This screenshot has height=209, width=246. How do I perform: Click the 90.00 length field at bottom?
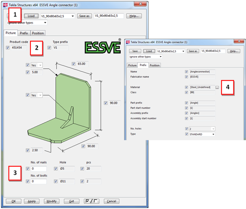pos(92,146)
